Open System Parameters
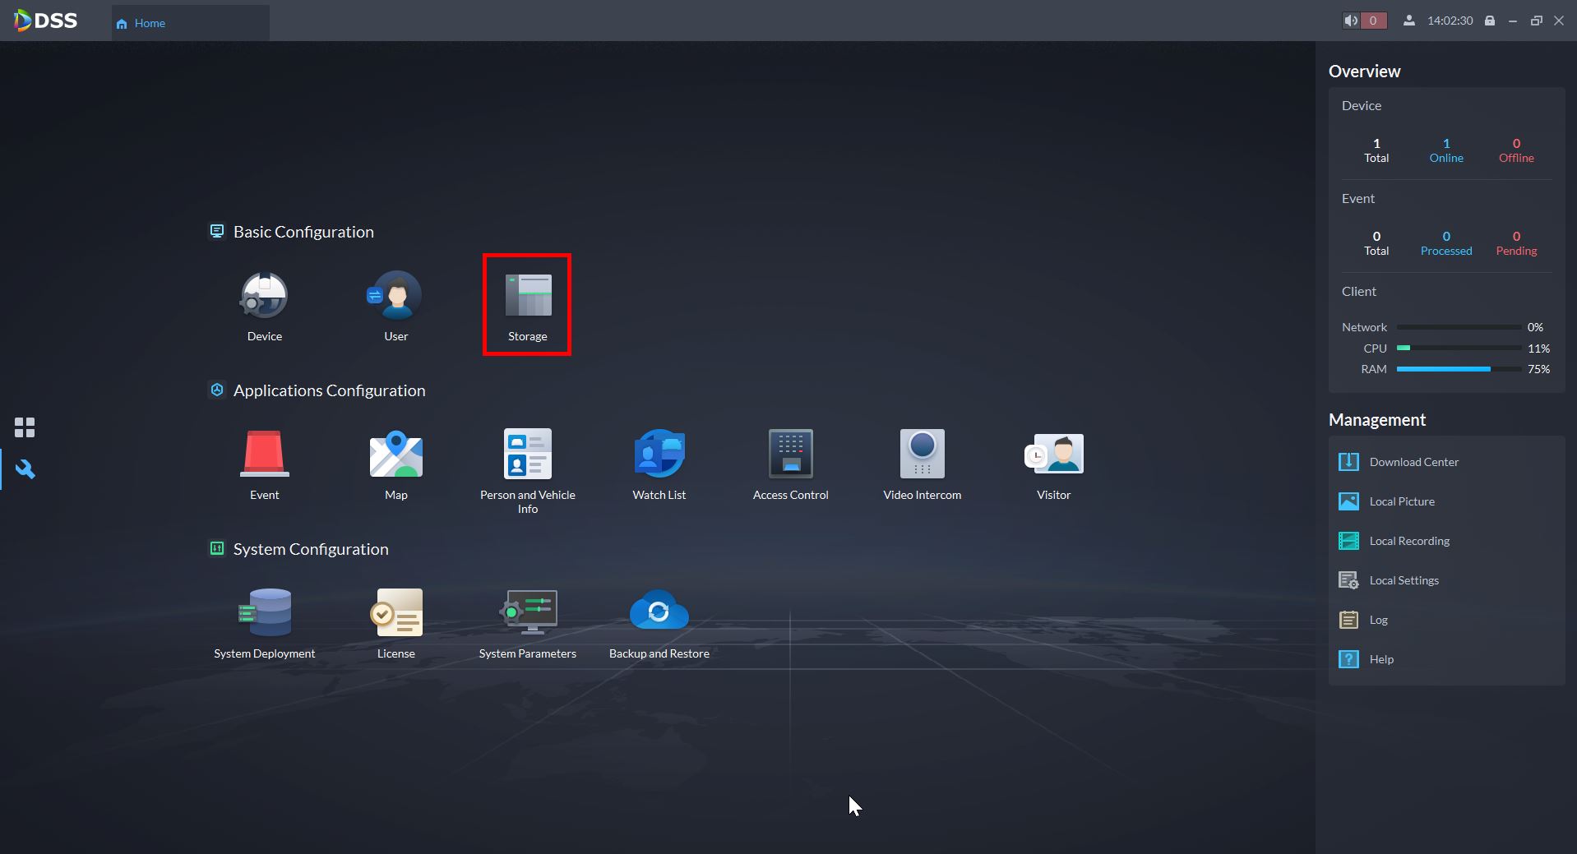The height and width of the screenshot is (854, 1577). click(527, 613)
